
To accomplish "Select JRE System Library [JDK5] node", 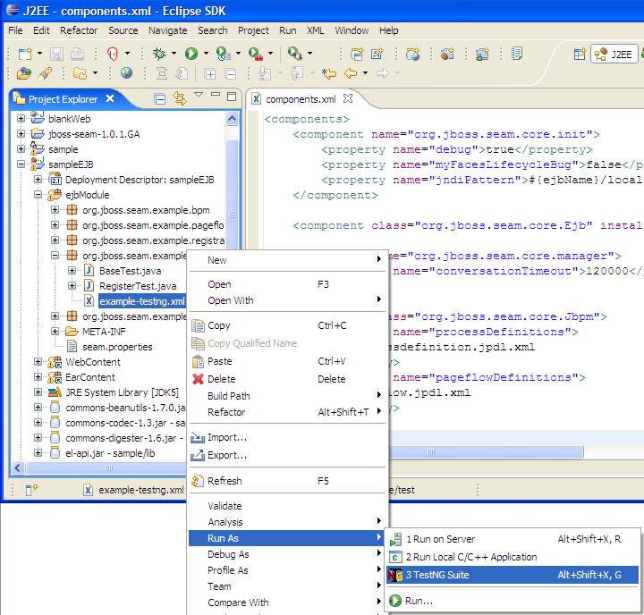I will 122,392.
